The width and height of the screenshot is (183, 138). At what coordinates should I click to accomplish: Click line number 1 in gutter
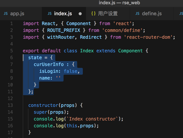click(11, 24)
